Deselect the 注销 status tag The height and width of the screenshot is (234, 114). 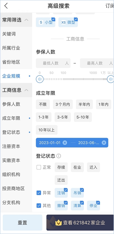point(61,193)
